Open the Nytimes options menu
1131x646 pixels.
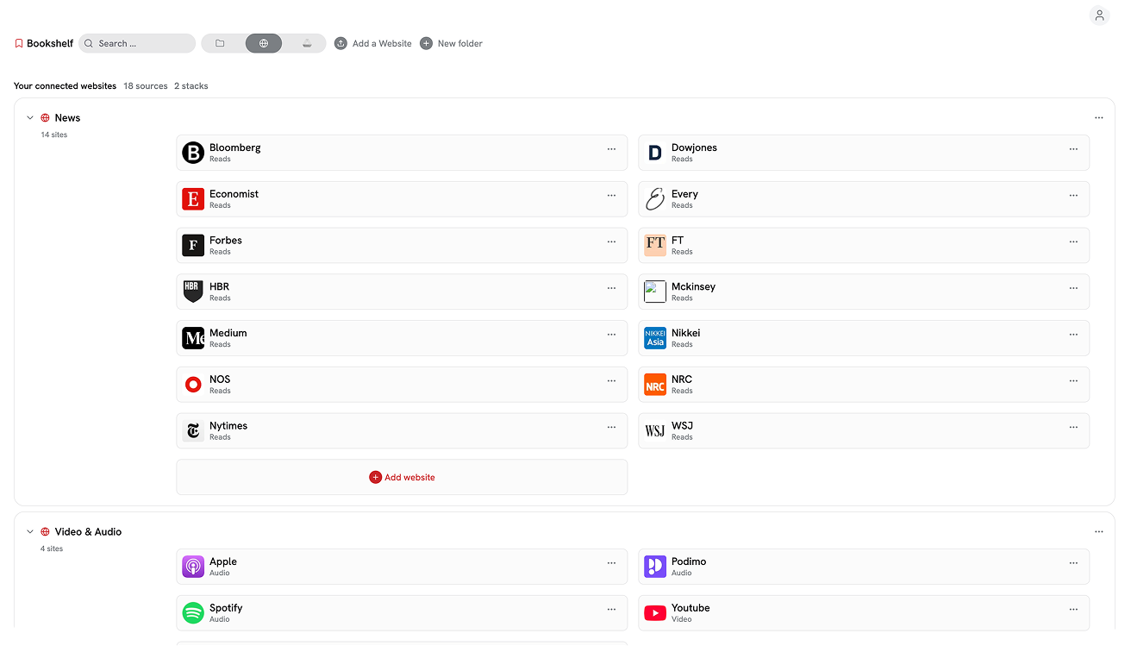click(x=611, y=427)
